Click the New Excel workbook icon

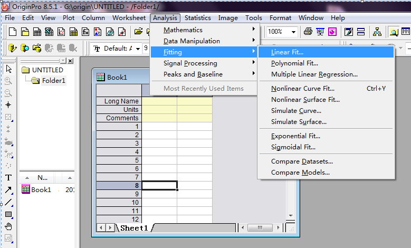(49, 32)
